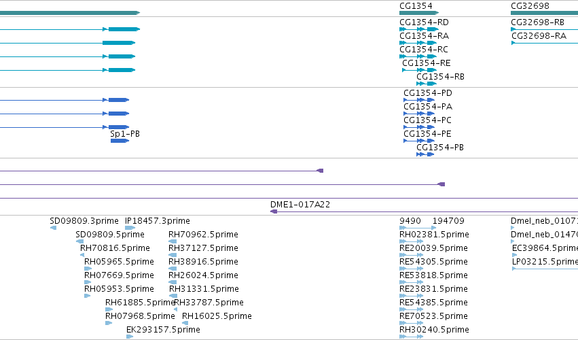The height and width of the screenshot is (340, 578).
Task: Select the CG32698-RB transcript
Action: click(x=544, y=29)
